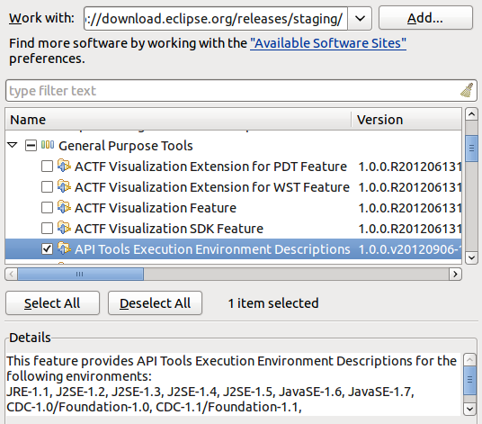Viewport: 482px width, 424px height.
Task: Click the Details pane scrollbar thumb
Action: pos(469,380)
